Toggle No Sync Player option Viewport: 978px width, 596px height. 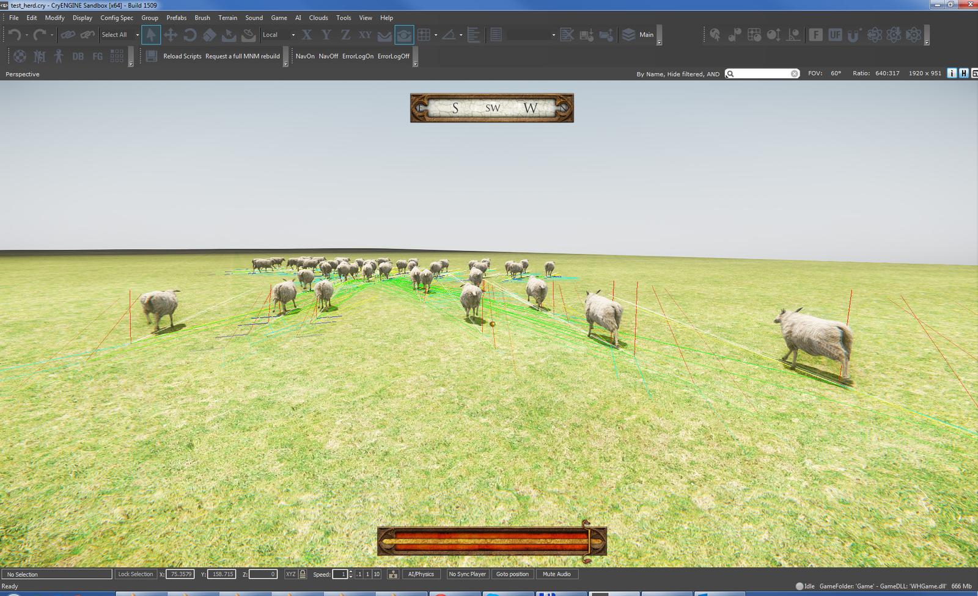467,574
